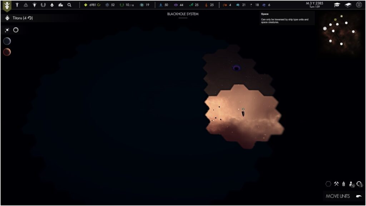Select the ring-shaped system view tab
The image size is (366, 206).
point(16,30)
